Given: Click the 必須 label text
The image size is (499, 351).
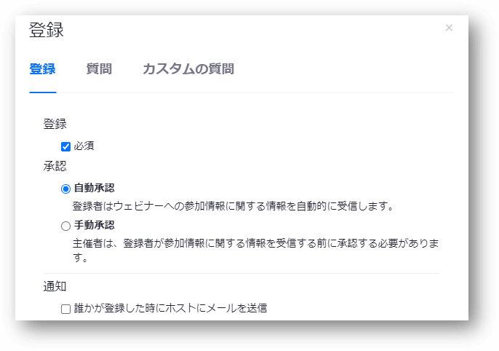Looking at the screenshot, I should coord(84,146).
